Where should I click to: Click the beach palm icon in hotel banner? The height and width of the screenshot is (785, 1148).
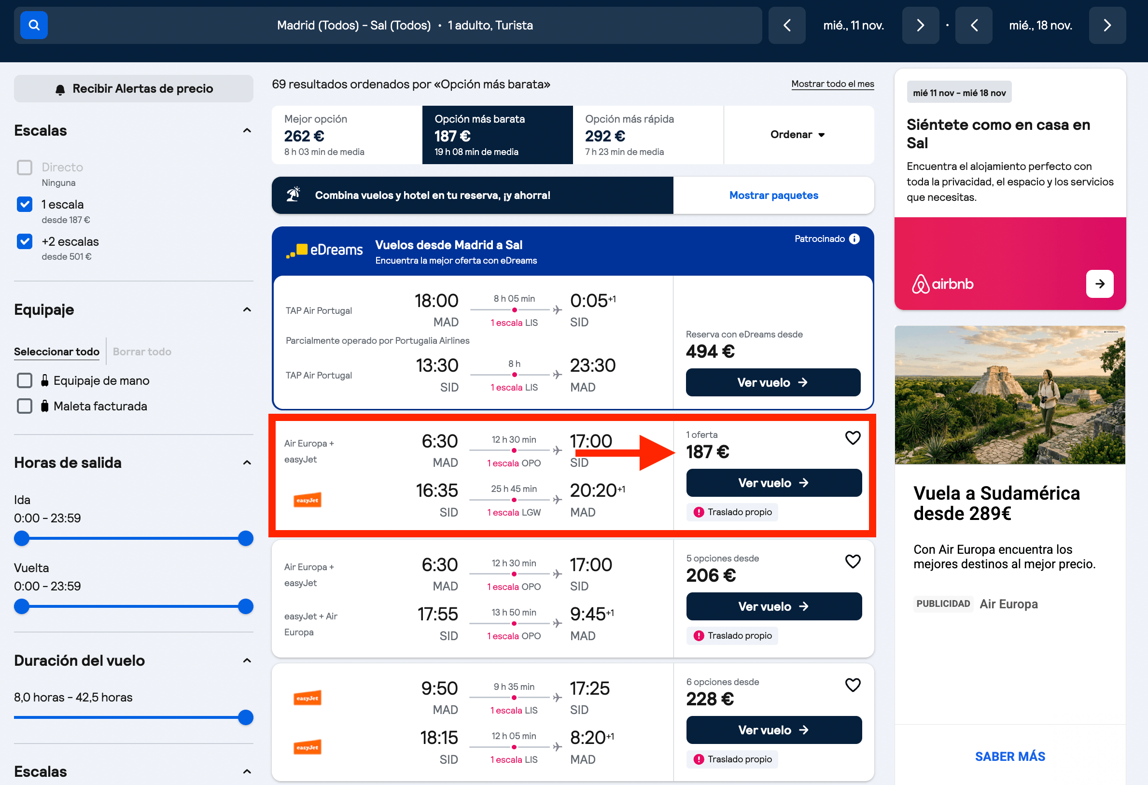(x=294, y=195)
